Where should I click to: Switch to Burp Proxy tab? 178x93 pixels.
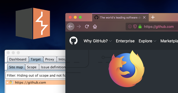pyautogui.click(x=50, y=59)
